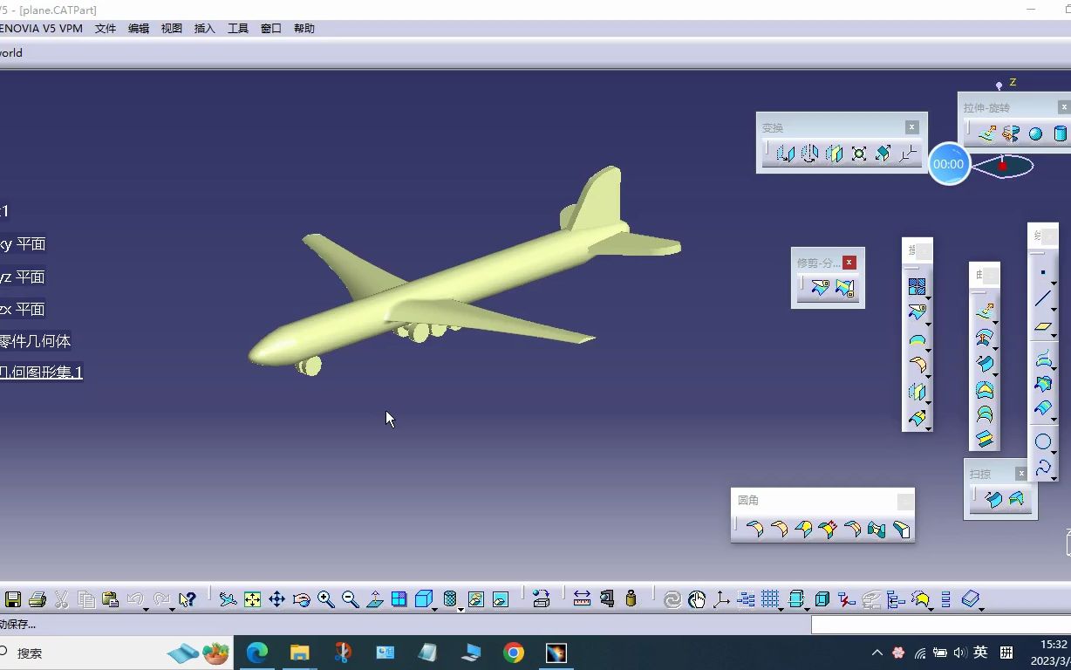Click the Line icon in wireframe toolbar

pos(1042,299)
